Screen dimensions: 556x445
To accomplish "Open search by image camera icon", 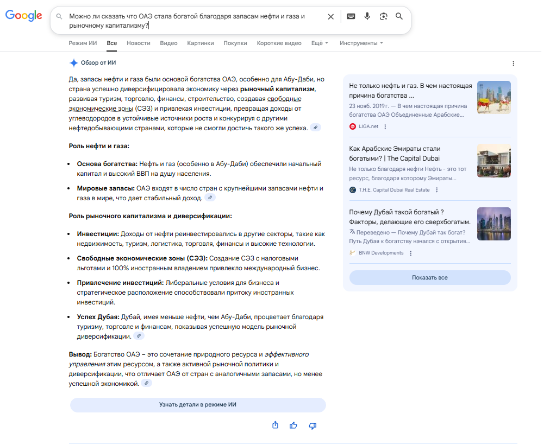I will (x=383, y=16).
